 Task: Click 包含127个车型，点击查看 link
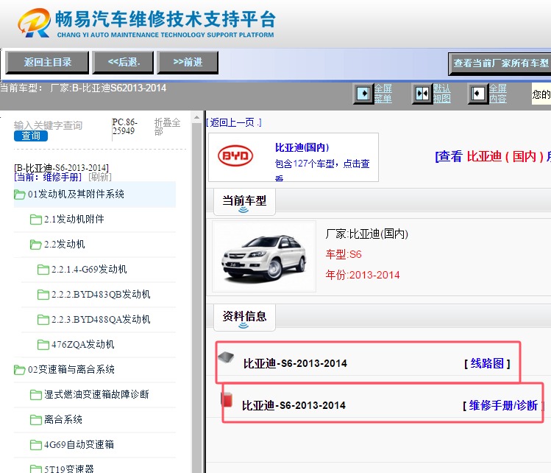[x=322, y=169]
